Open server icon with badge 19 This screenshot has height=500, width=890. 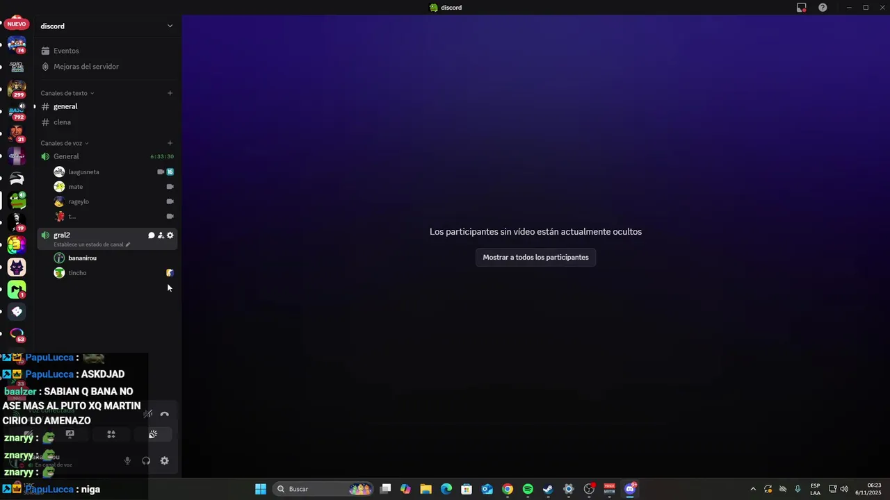tap(17, 223)
